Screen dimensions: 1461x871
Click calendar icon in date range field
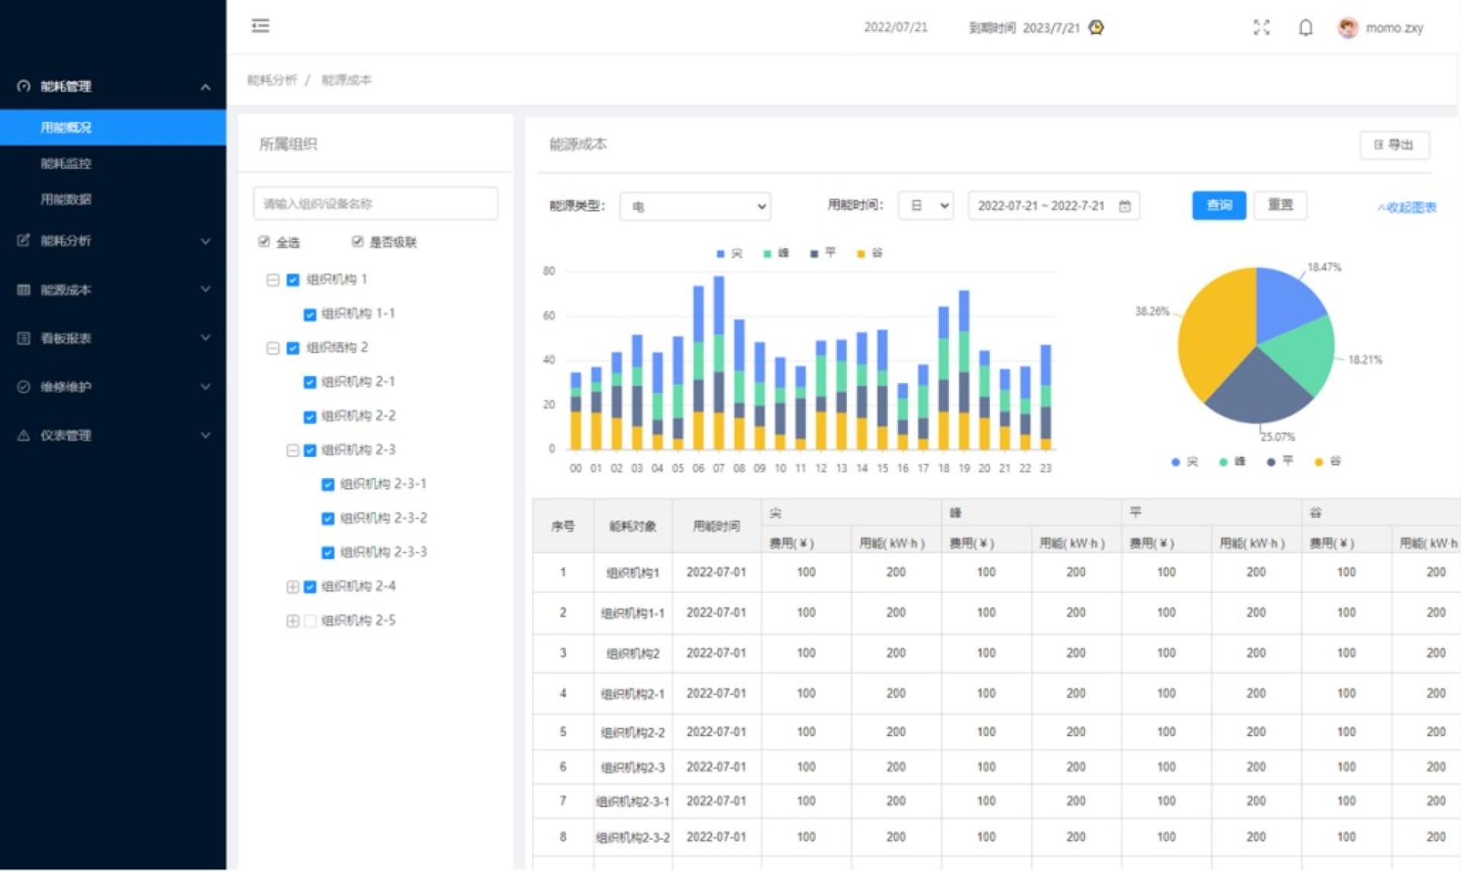click(x=1125, y=206)
